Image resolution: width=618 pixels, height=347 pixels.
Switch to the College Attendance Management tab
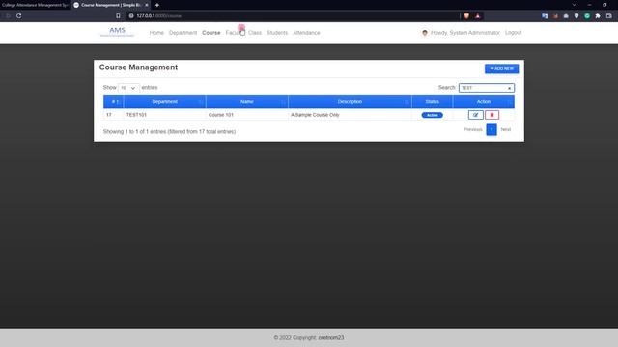click(x=35, y=5)
